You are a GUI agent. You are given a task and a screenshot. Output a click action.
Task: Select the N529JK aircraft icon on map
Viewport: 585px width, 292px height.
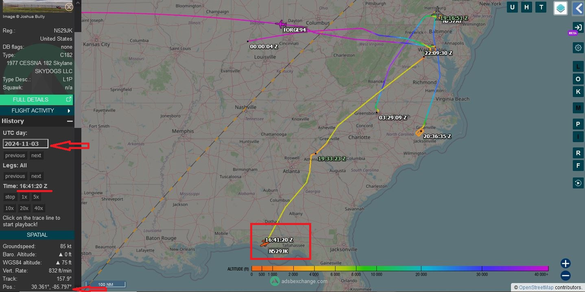tap(264, 244)
